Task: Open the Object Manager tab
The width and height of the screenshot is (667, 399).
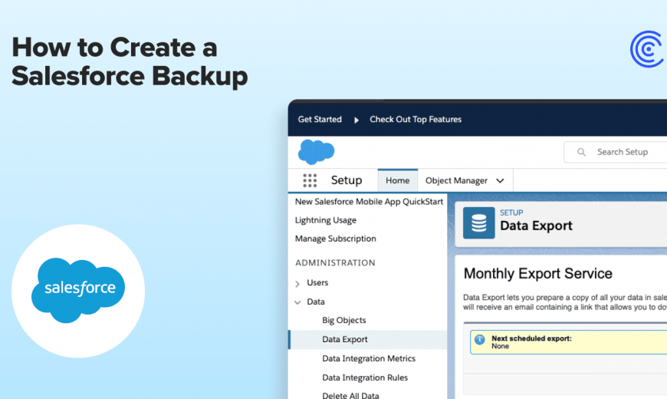Action: (x=456, y=180)
